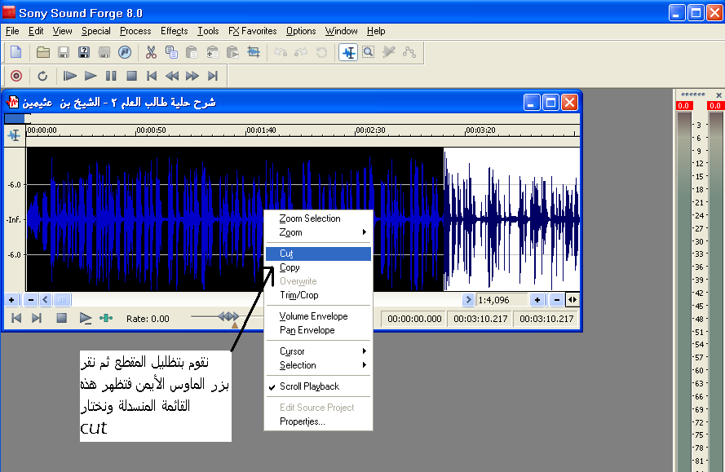Image resolution: width=725 pixels, height=472 pixels.
Task: Select the Envelope tool
Action: (x=409, y=52)
